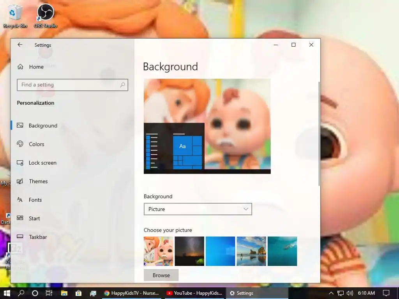Screen dimensions: 399x299
Task: Select the OBS Studio desktop shortcut
Action: click(45, 16)
